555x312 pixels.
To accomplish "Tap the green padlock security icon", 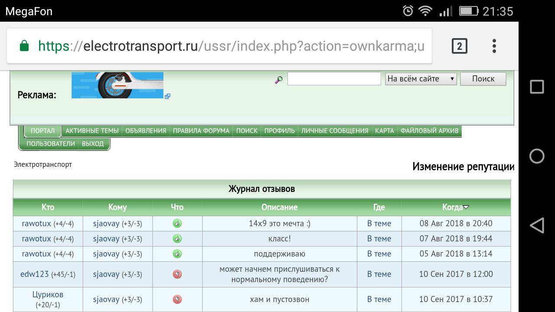I will pyautogui.click(x=24, y=46).
